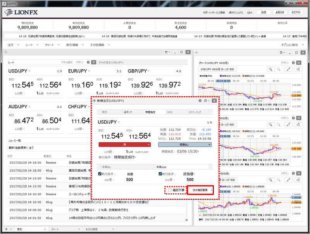
Task: Open サポート/サービス情報 link
Action: pos(214,12)
